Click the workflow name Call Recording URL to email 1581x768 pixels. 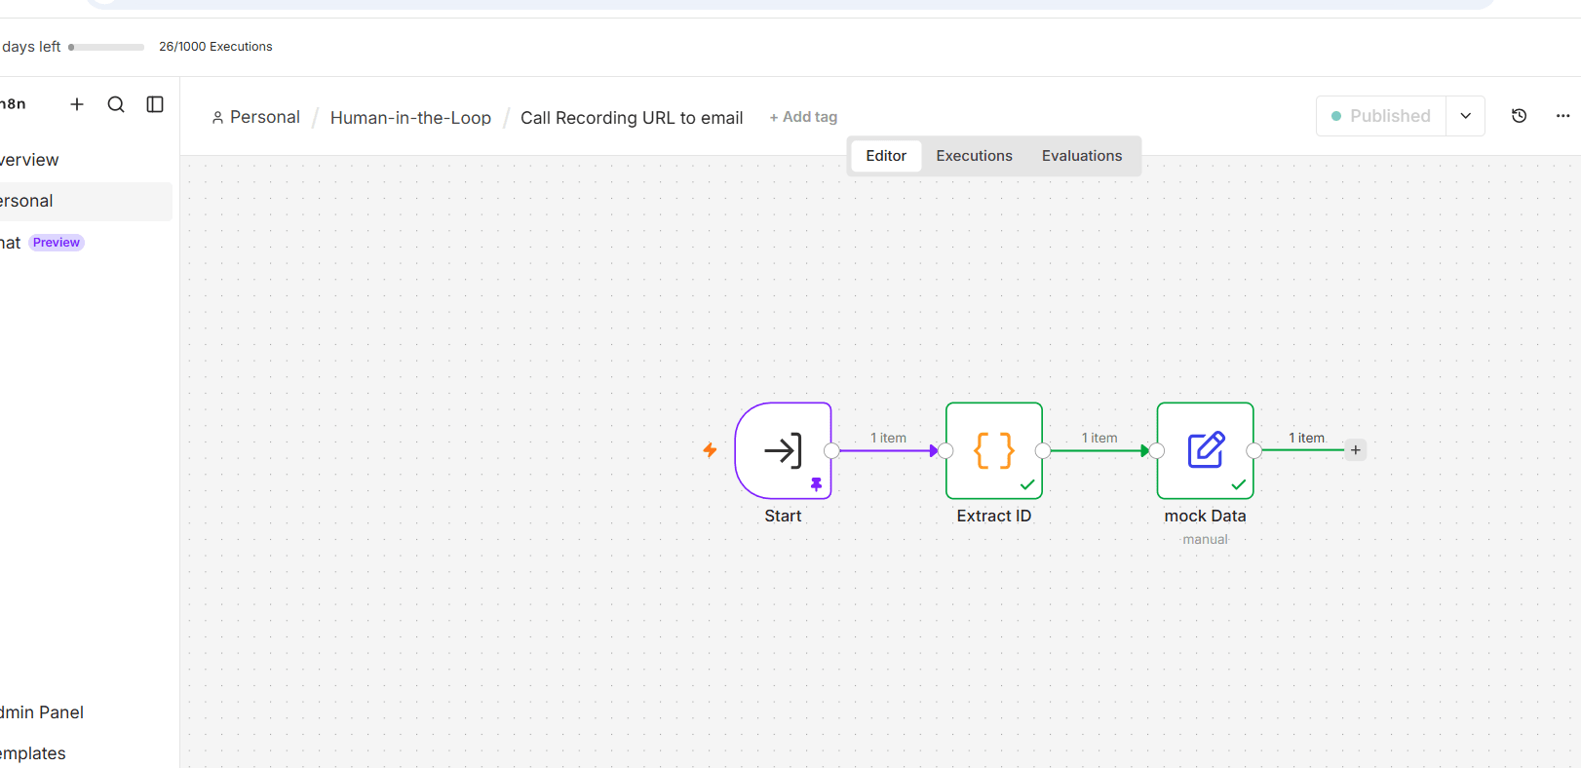(x=632, y=118)
